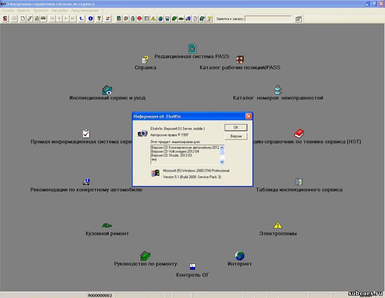Go to last record navigation arrow in toolbar
This screenshot has width=385, height=298.
point(73,19)
